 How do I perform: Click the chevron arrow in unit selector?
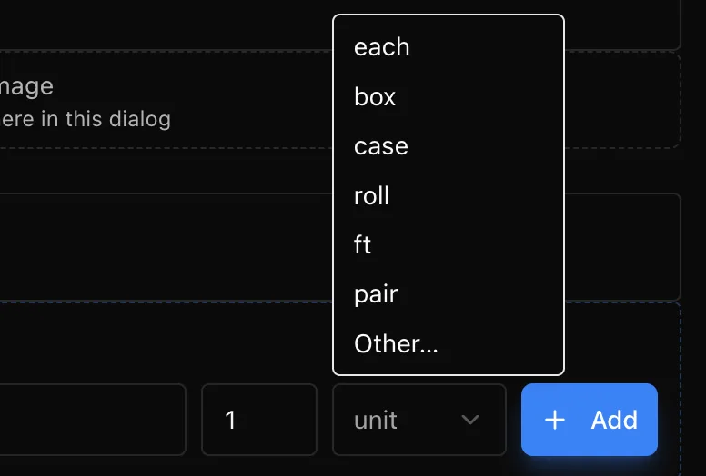tap(470, 420)
